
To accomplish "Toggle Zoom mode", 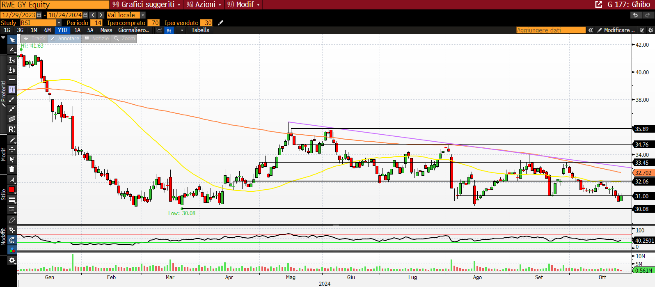I will [124, 38].
